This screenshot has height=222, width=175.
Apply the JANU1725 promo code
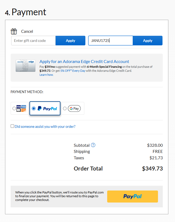[148, 41]
